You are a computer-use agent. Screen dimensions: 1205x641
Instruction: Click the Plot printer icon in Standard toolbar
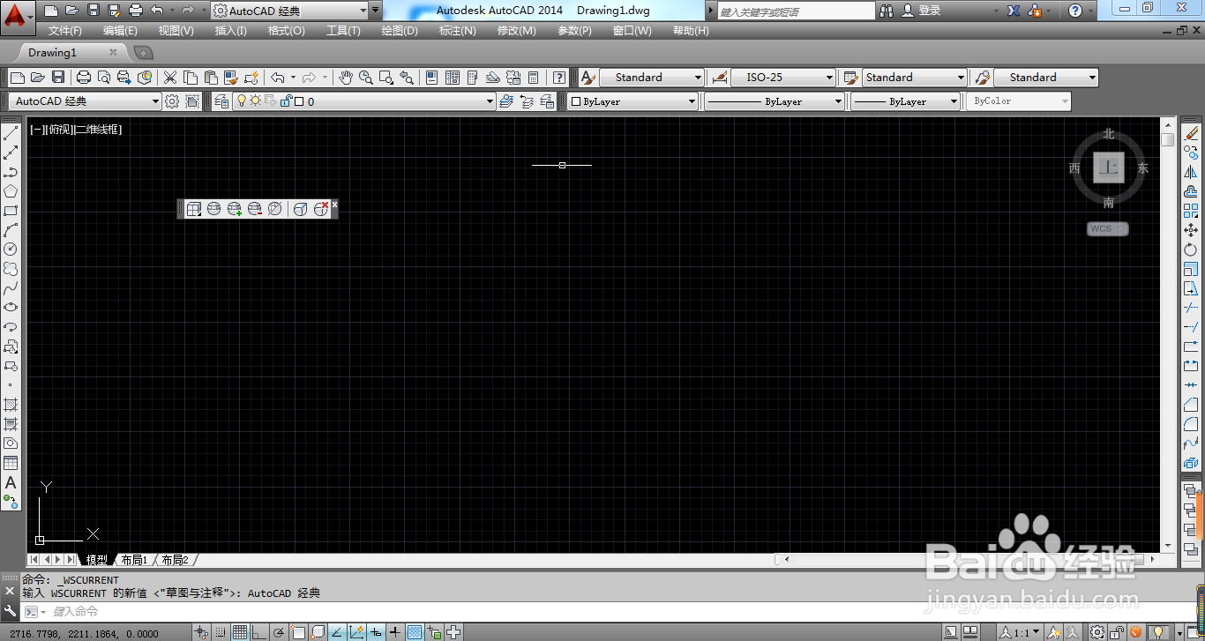click(x=84, y=78)
